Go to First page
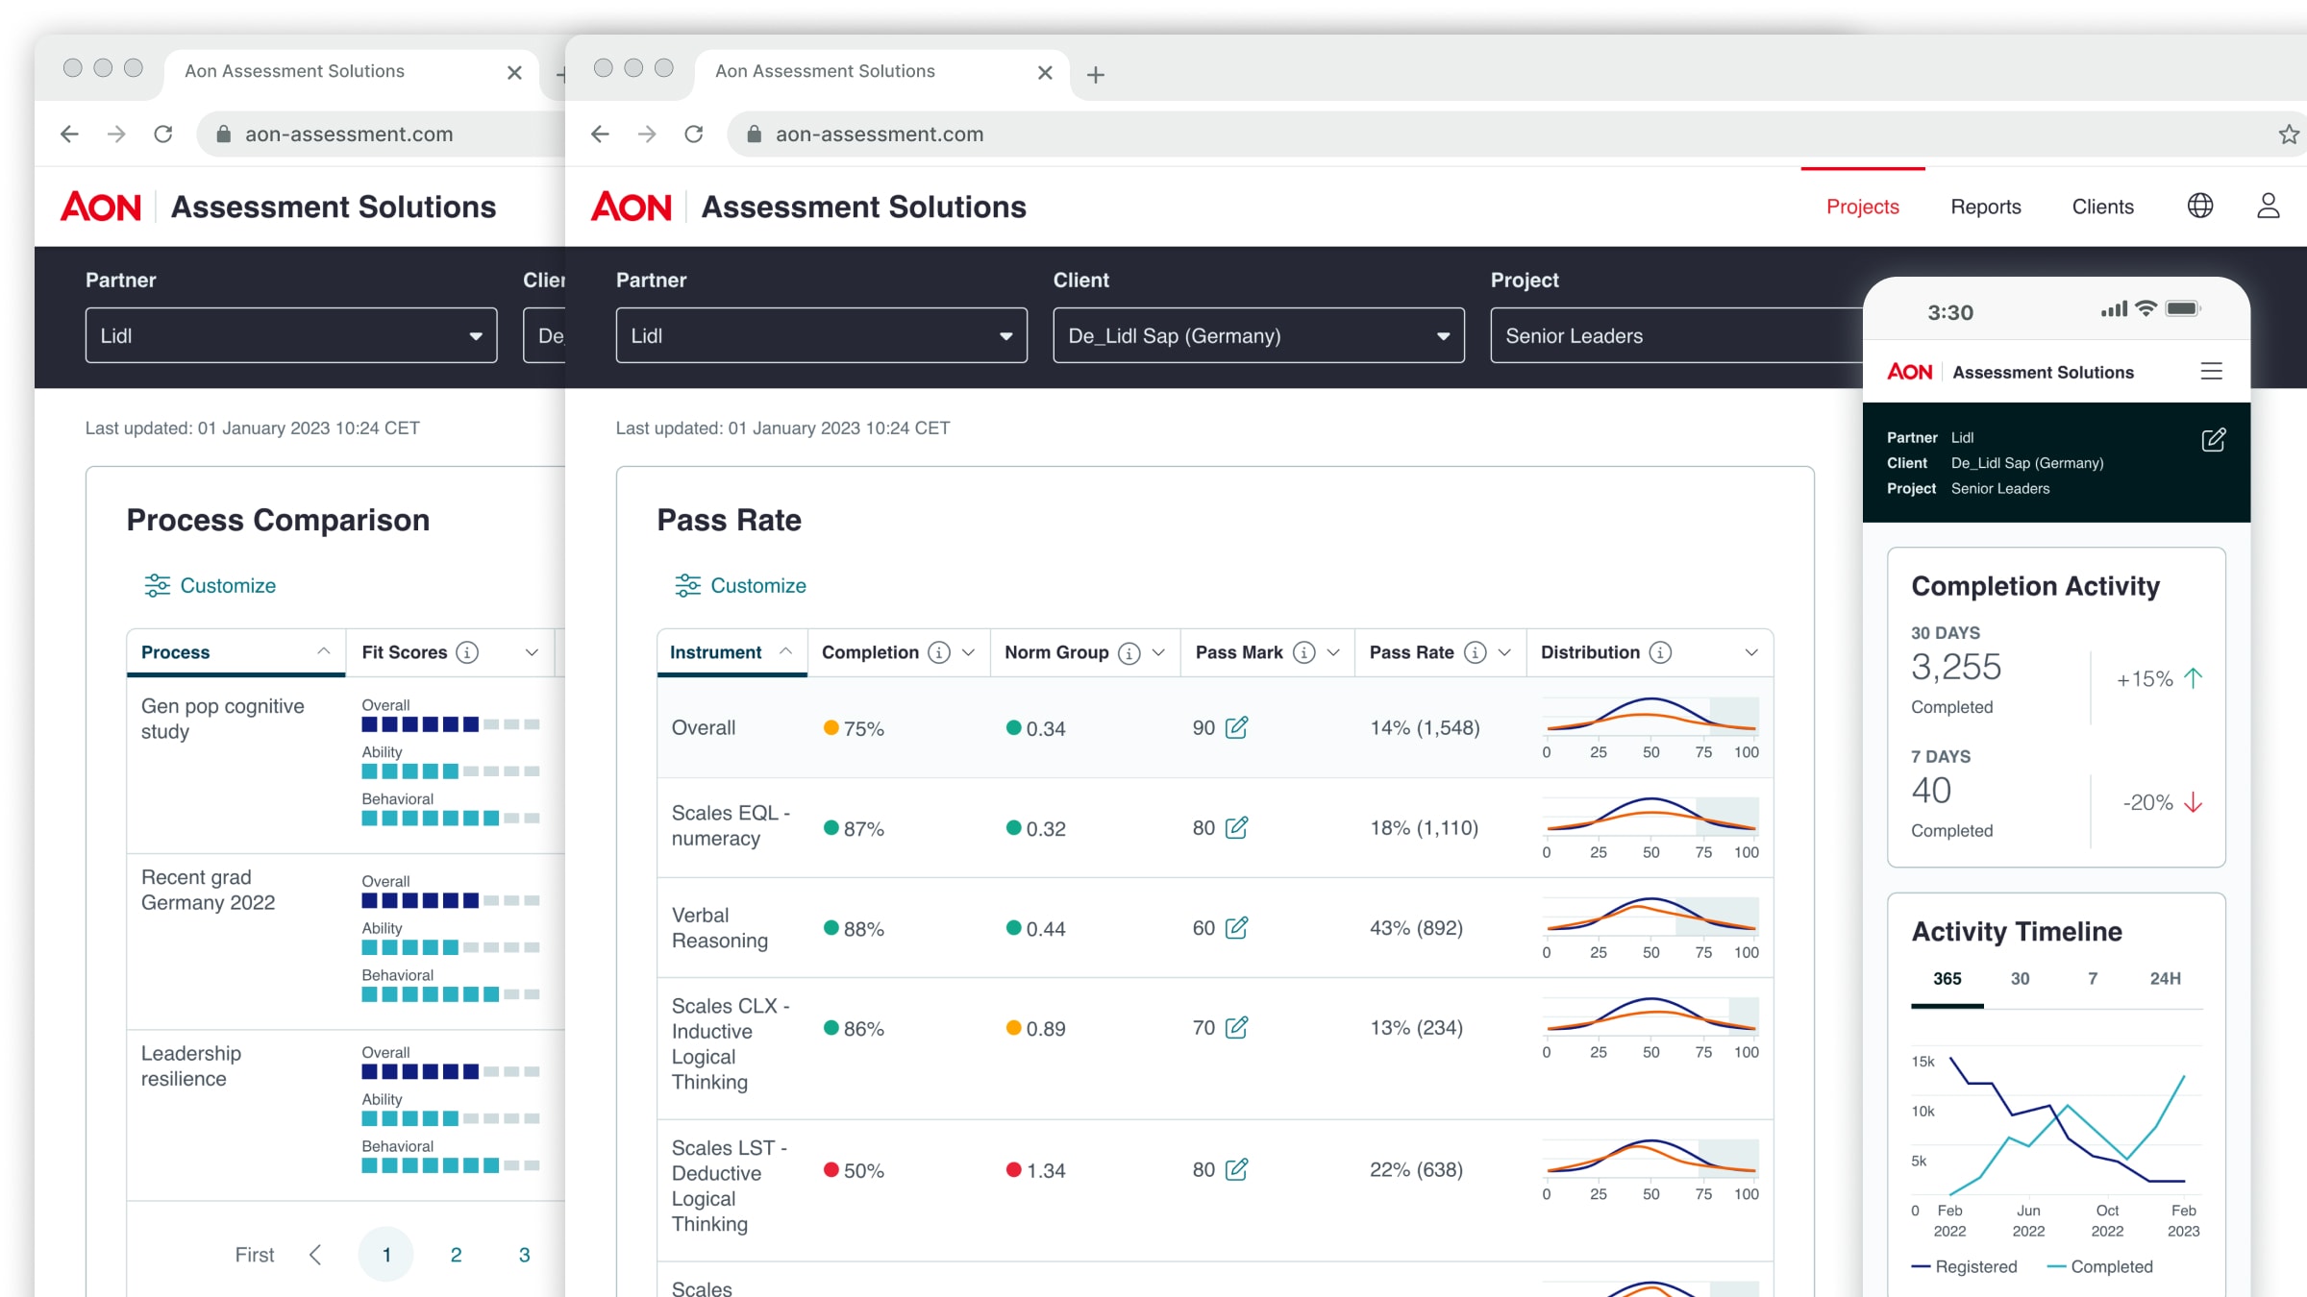This screenshot has height=1297, width=2307. click(255, 1255)
